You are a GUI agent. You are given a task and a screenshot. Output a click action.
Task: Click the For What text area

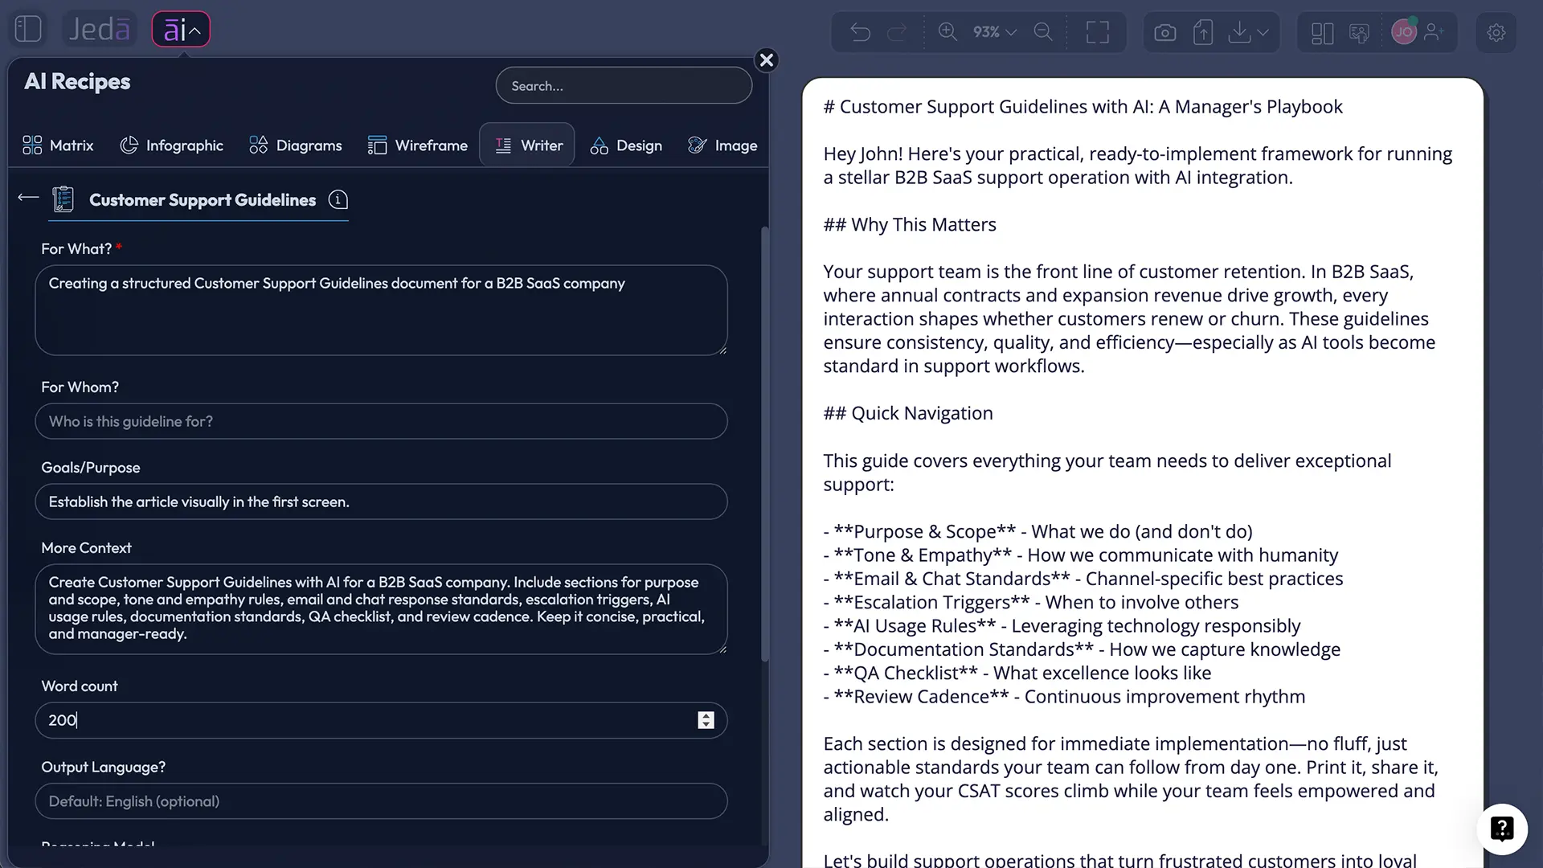381,310
